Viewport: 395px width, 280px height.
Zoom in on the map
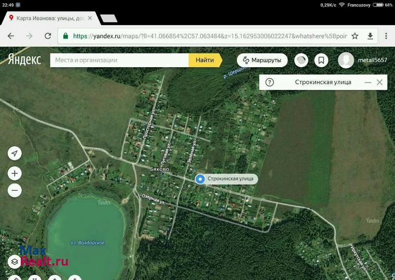pyautogui.click(x=14, y=173)
